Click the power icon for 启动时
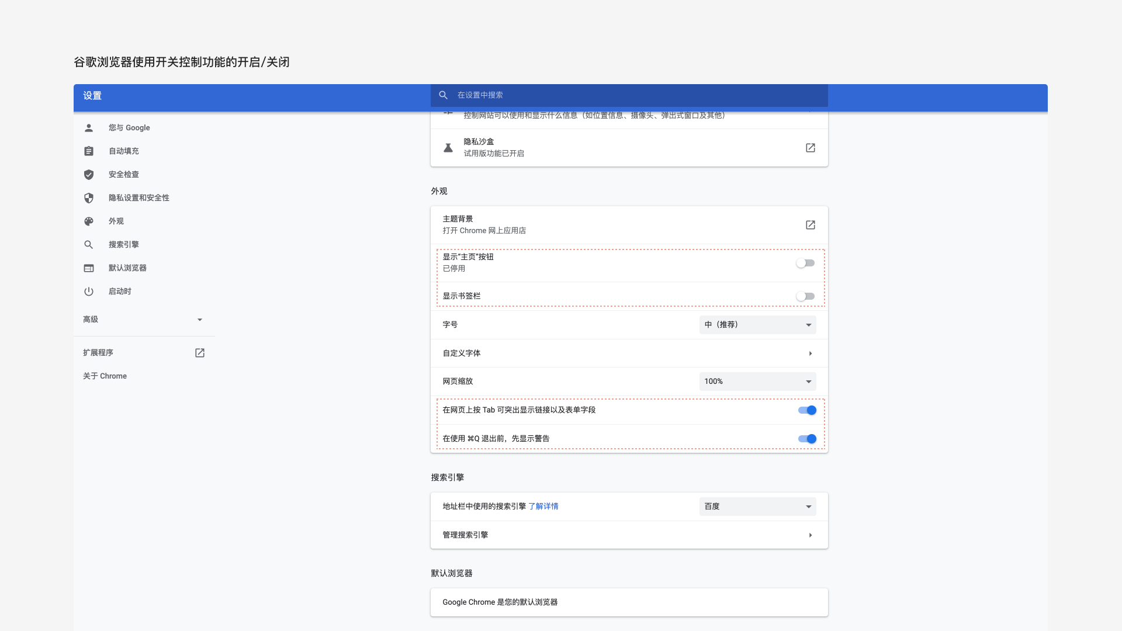Viewport: 1122px width, 631px height. (x=89, y=292)
